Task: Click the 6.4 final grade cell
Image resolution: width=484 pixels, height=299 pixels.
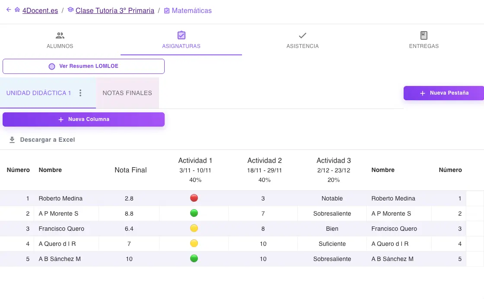Action: point(129,229)
